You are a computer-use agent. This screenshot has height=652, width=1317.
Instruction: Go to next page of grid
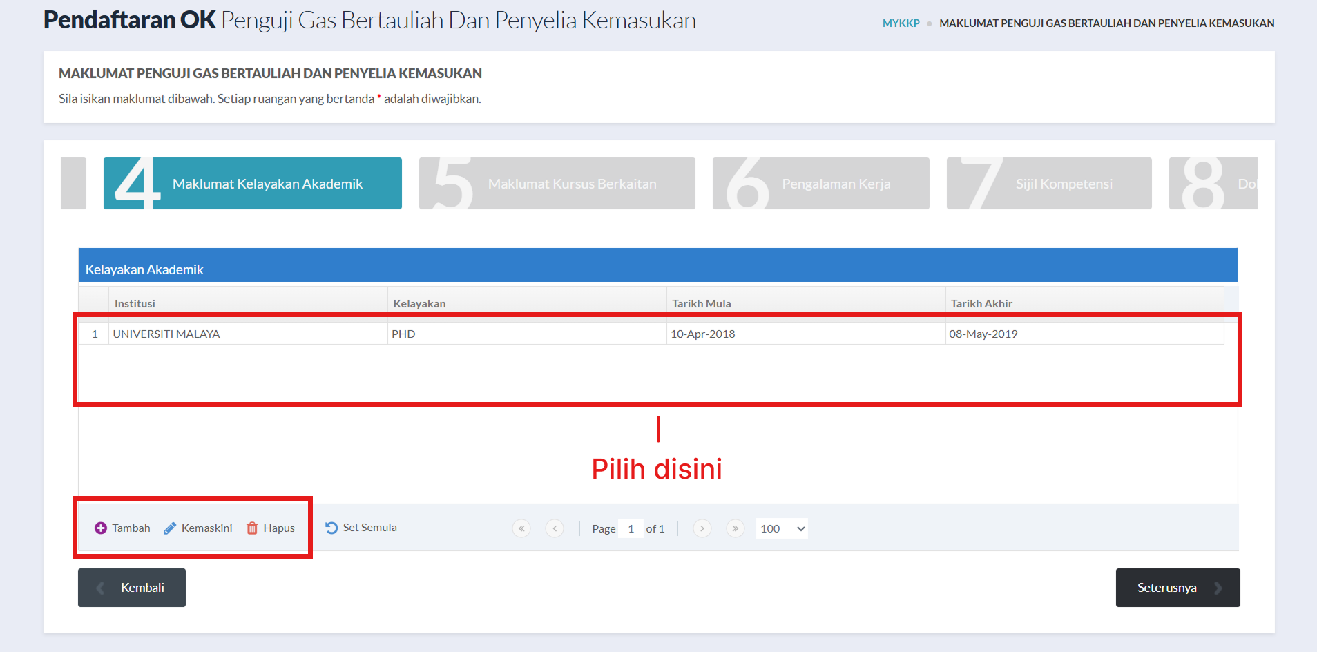702,529
